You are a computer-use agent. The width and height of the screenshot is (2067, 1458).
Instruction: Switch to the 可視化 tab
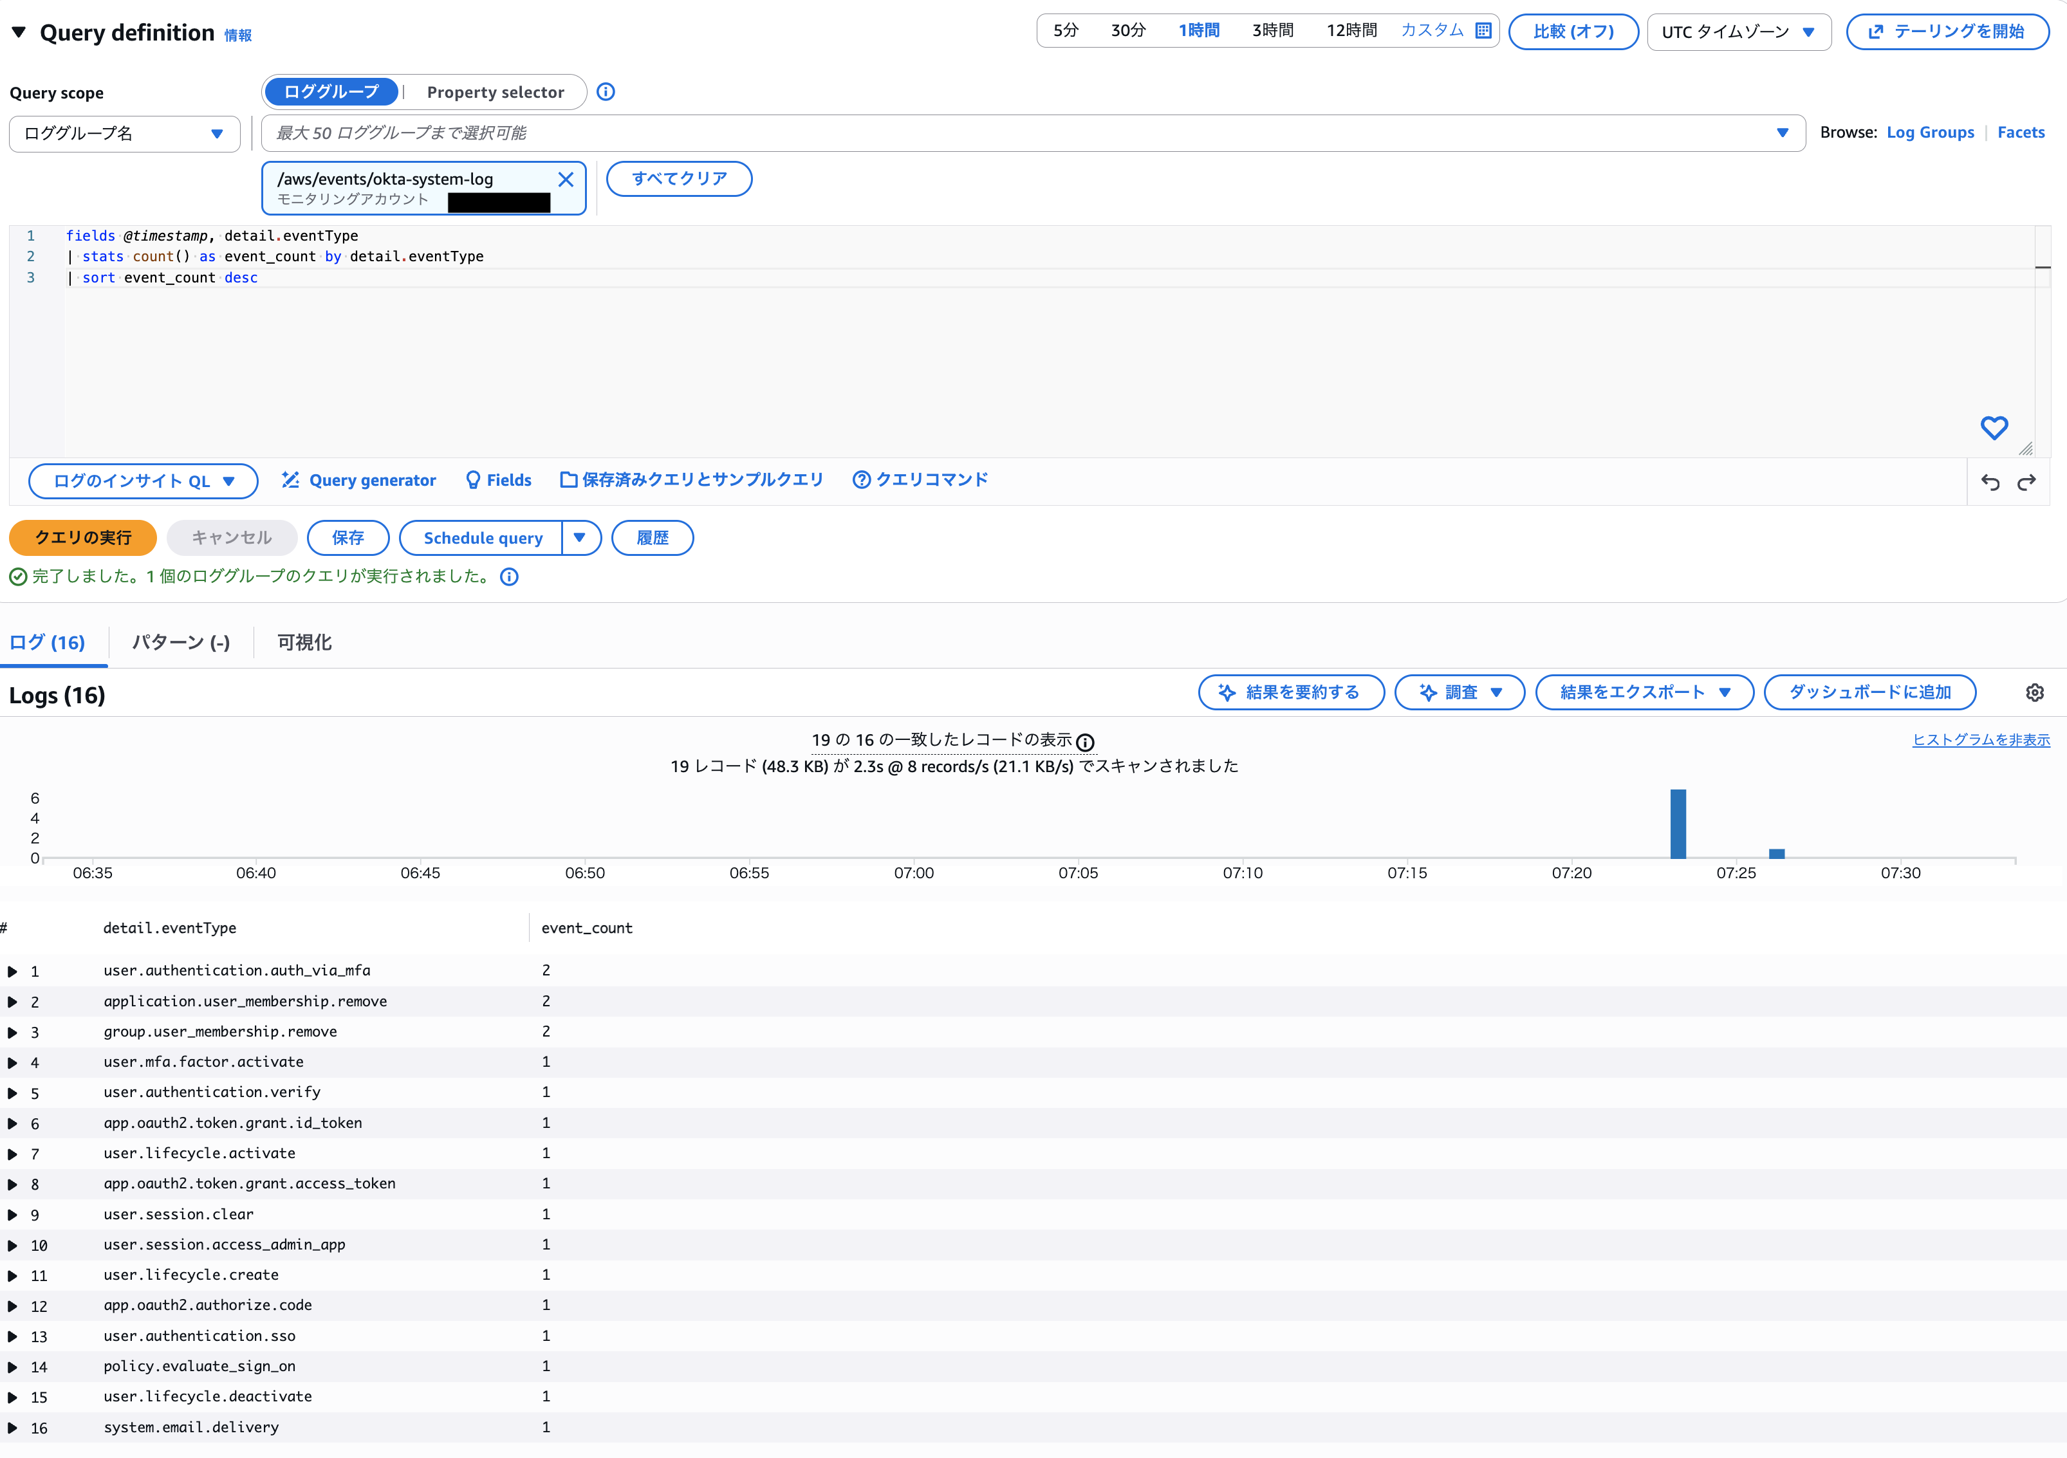click(x=304, y=643)
